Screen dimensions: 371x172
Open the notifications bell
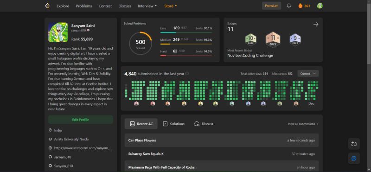[288, 6]
